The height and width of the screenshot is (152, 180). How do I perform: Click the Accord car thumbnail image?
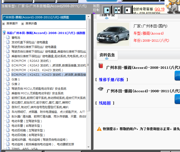(113, 34)
